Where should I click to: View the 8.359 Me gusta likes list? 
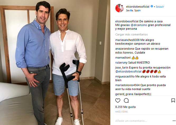125,107
